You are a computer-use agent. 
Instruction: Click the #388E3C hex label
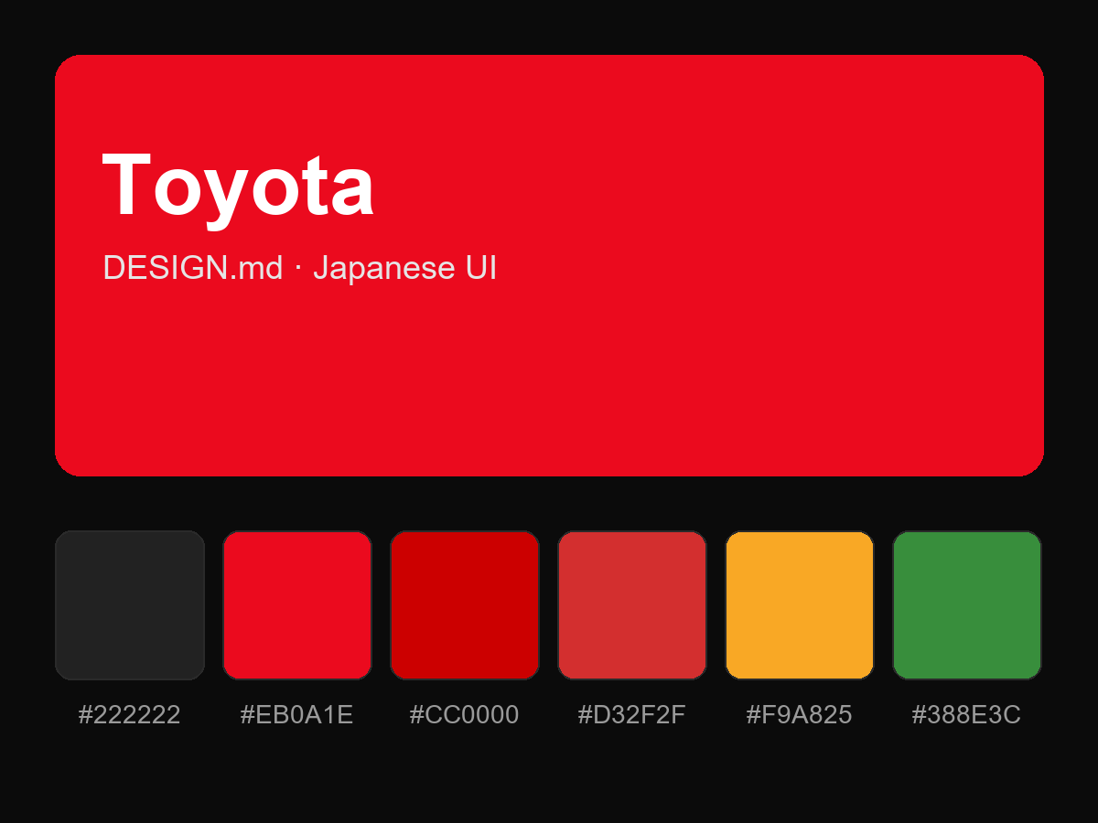pyautogui.click(x=967, y=715)
